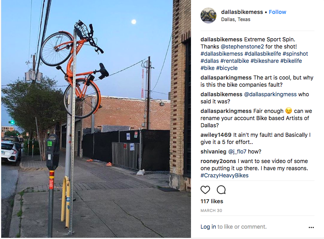This screenshot has height=239, width=324.
Task: Open dallasbikemess profile avatar
Action: [208, 16]
